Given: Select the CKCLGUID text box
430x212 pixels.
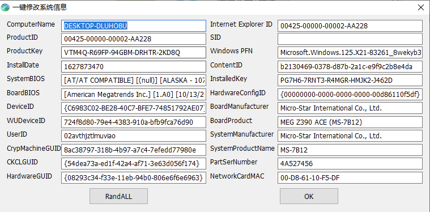Looking at the screenshot, I should (134, 164).
